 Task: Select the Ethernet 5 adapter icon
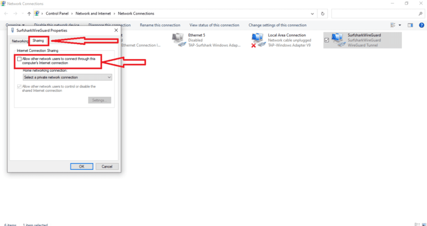coord(179,40)
